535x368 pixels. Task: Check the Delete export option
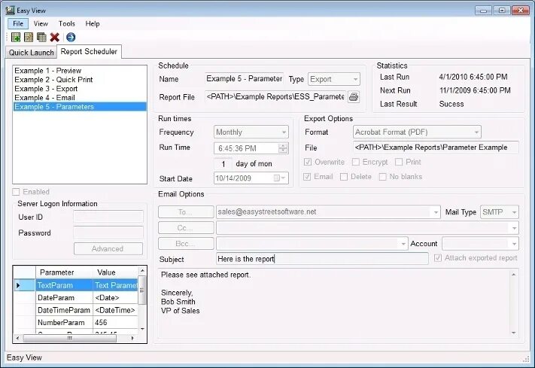(x=344, y=177)
